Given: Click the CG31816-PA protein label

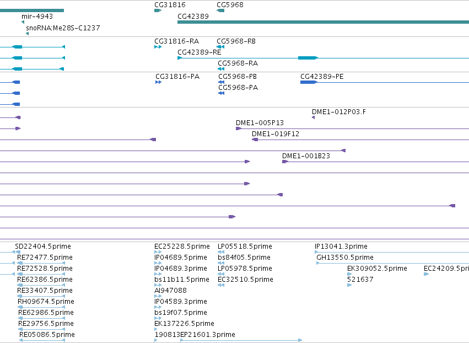Looking at the screenshot, I should coord(177,76).
